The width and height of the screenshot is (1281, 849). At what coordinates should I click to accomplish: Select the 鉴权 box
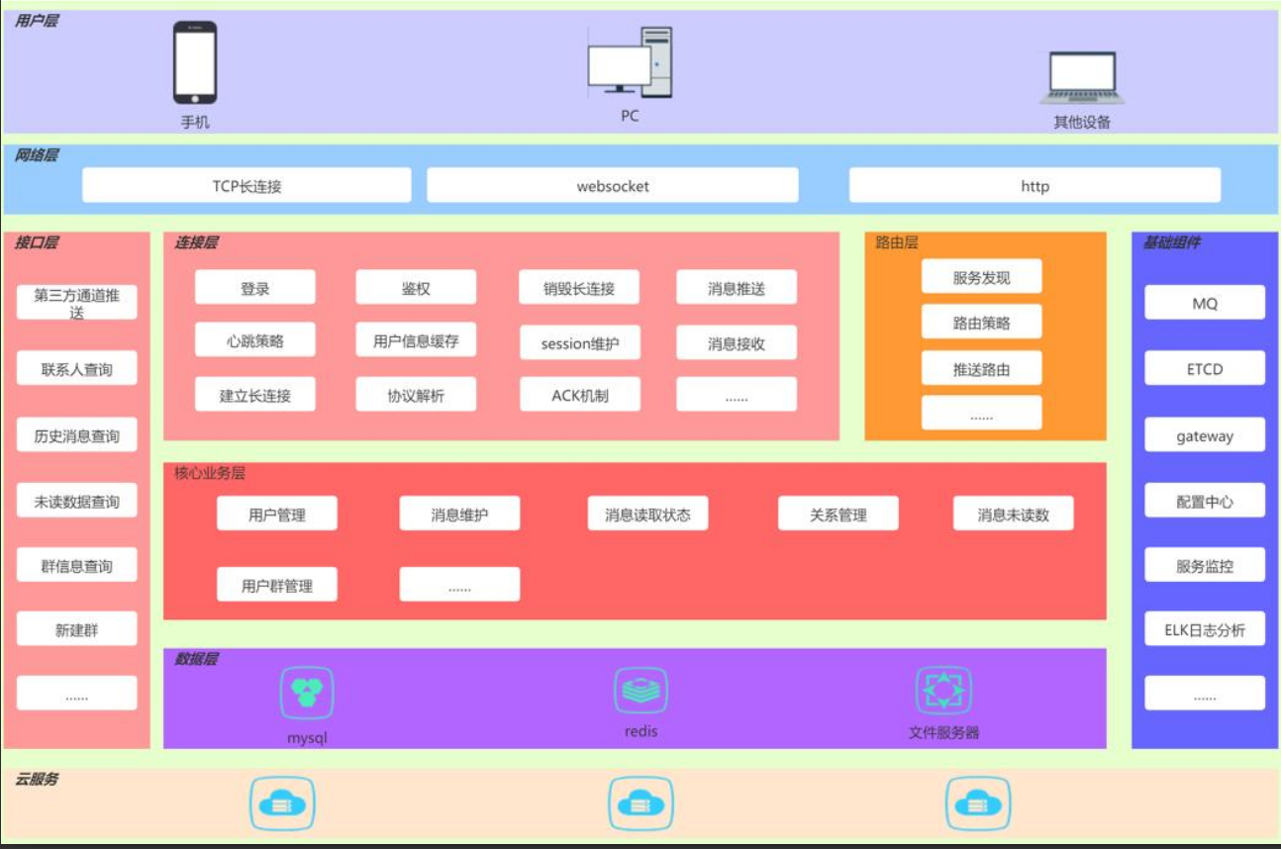[x=416, y=288]
